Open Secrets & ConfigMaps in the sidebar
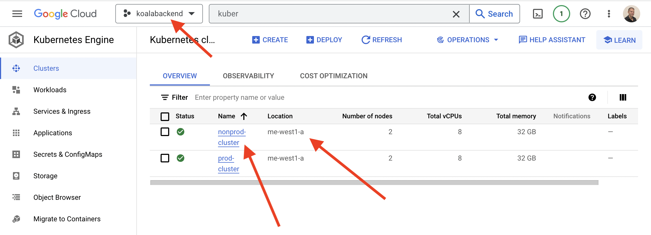Image resolution: width=651 pixels, height=235 pixels. 68,154
